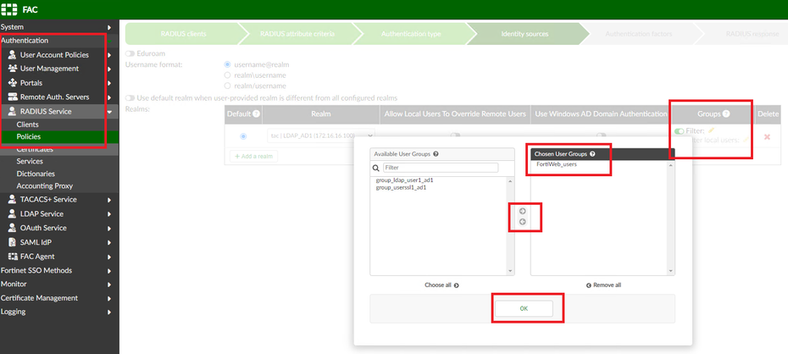Click Choose all
Image resolution: width=788 pixels, height=354 pixels.
[x=441, y=285]
